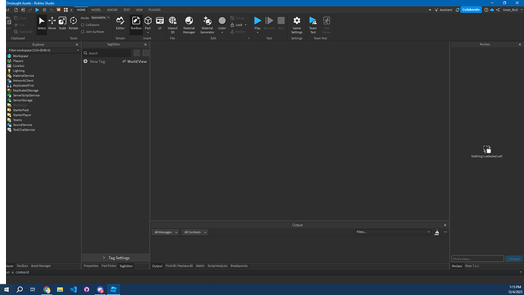This screenshot has height=295, width=524.
Task: Toggle World View in TagEditor
Action: 134,62
